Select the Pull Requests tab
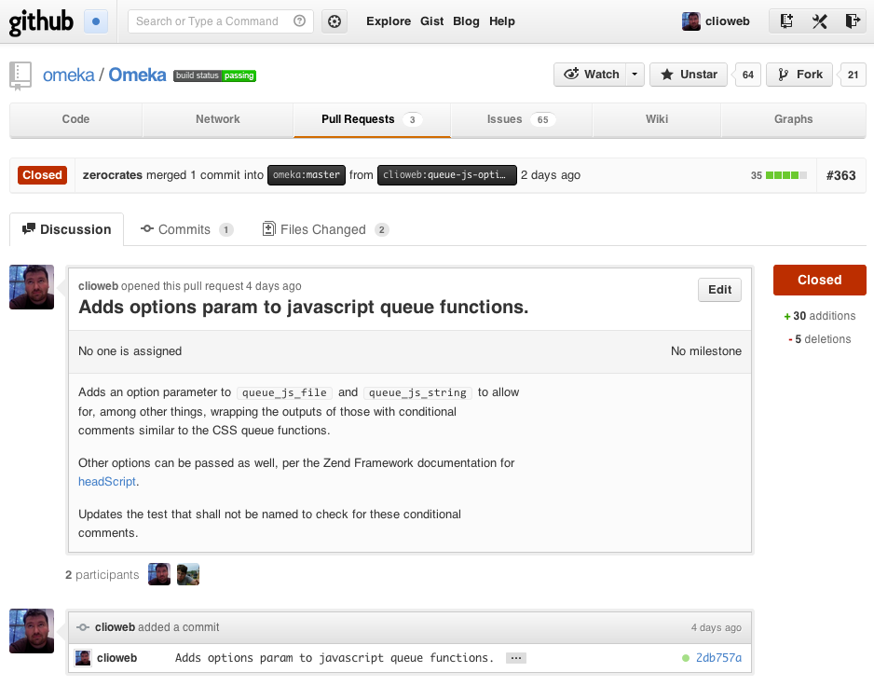 (x=372, y=119)
